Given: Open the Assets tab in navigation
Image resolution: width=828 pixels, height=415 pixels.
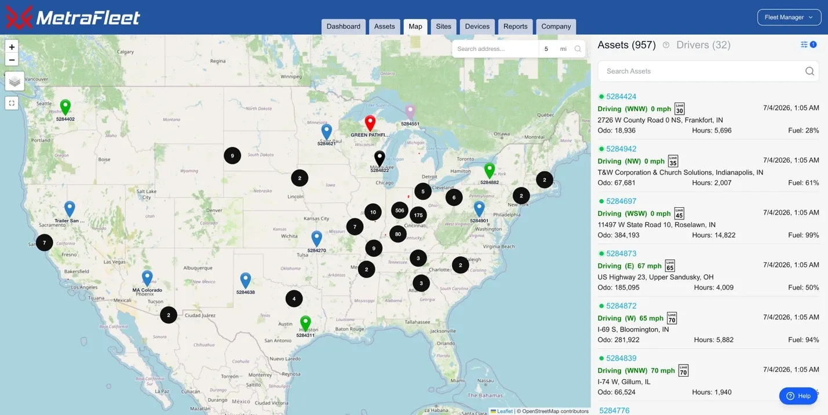Looking at the screenshot, I should (x=385, y=27).
